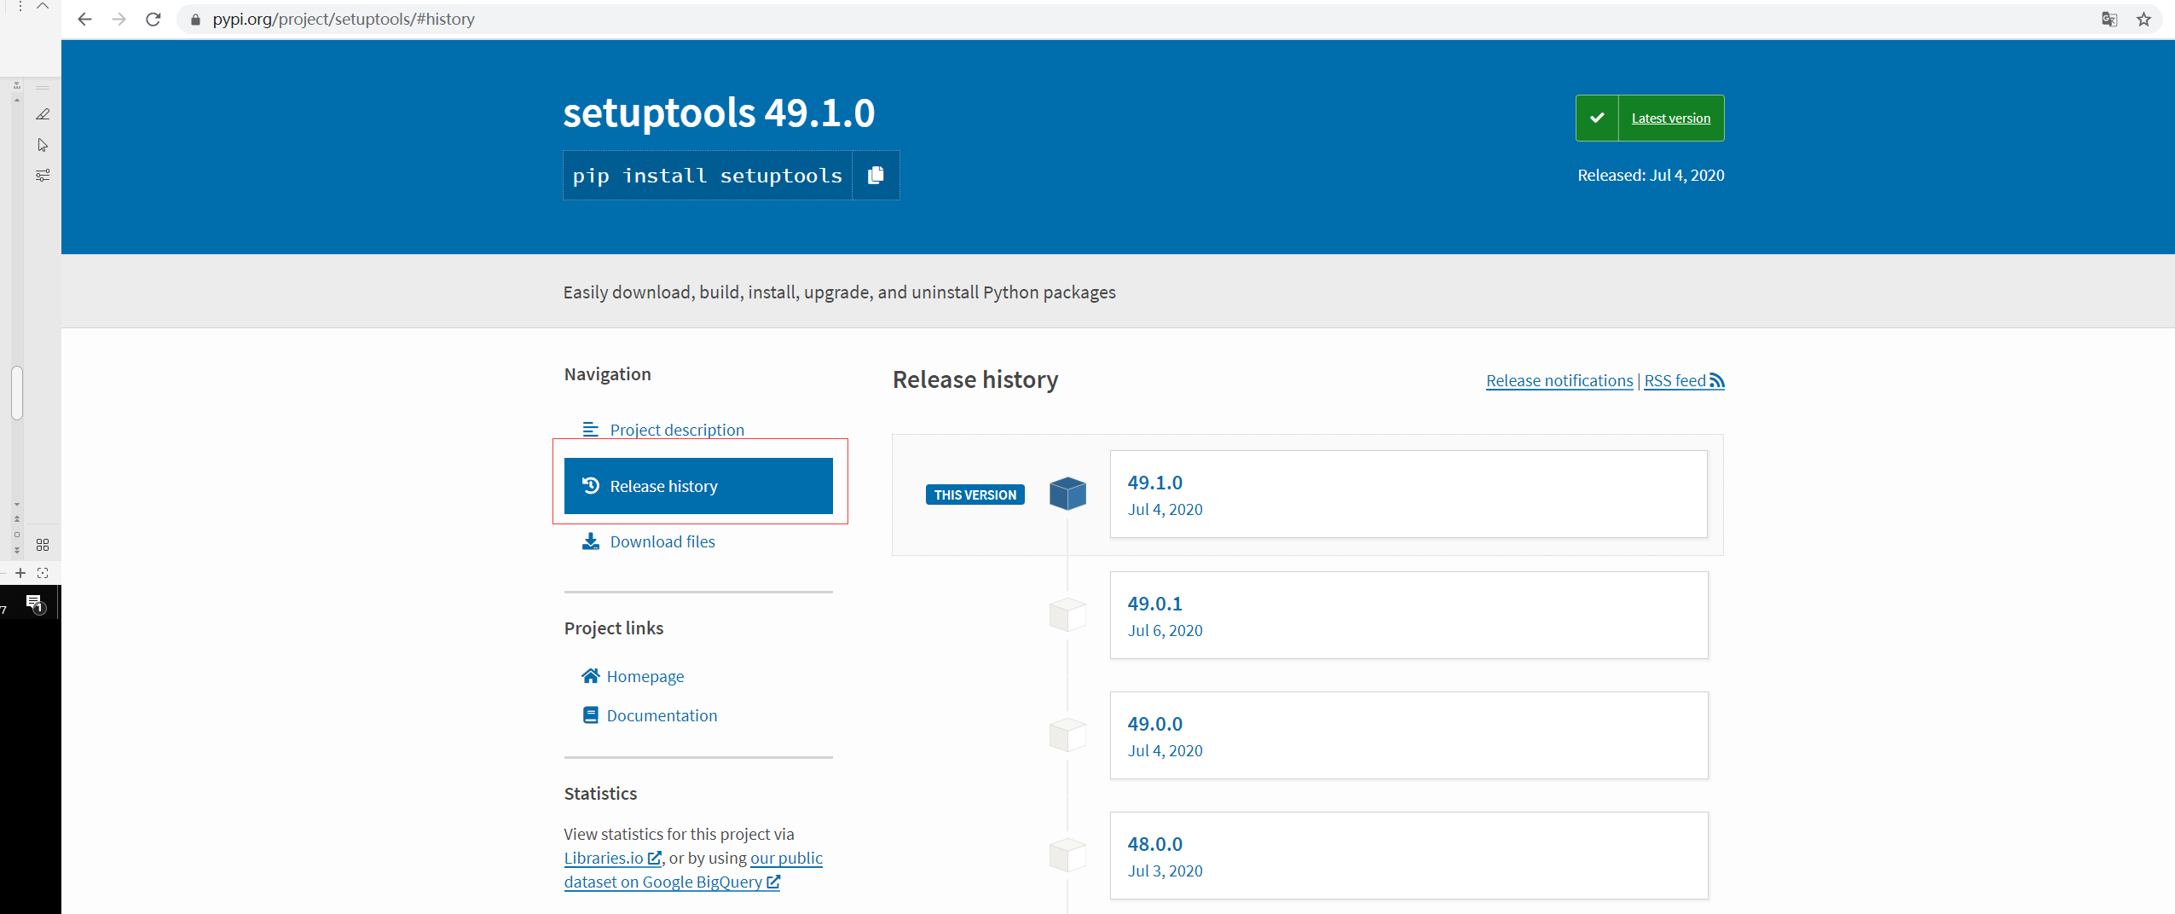Open the translate page icon
This screenshot has width=2175, height=914.
click(2109, 19)
